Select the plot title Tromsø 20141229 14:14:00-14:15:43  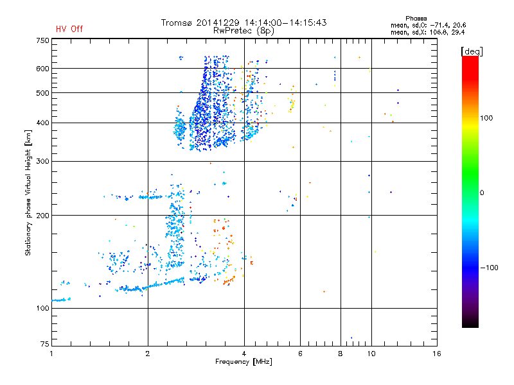pyautogui.click(x=244, y=22)
